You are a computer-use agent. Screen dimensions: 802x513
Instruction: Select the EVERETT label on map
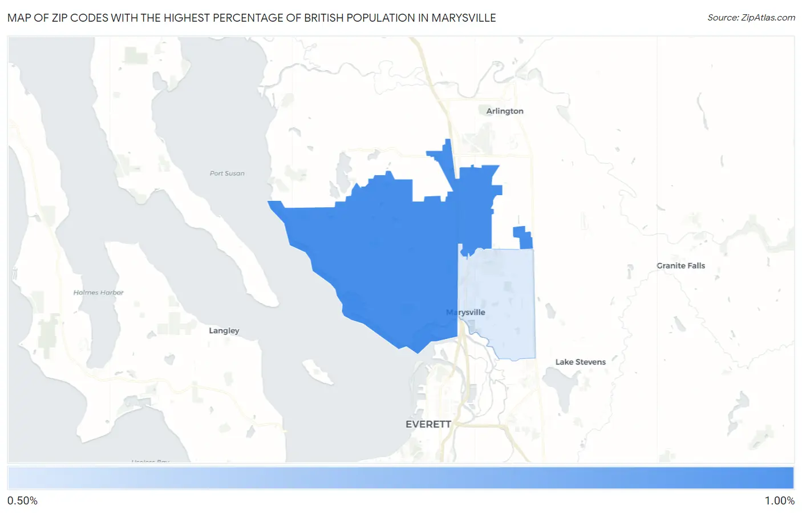428,424
